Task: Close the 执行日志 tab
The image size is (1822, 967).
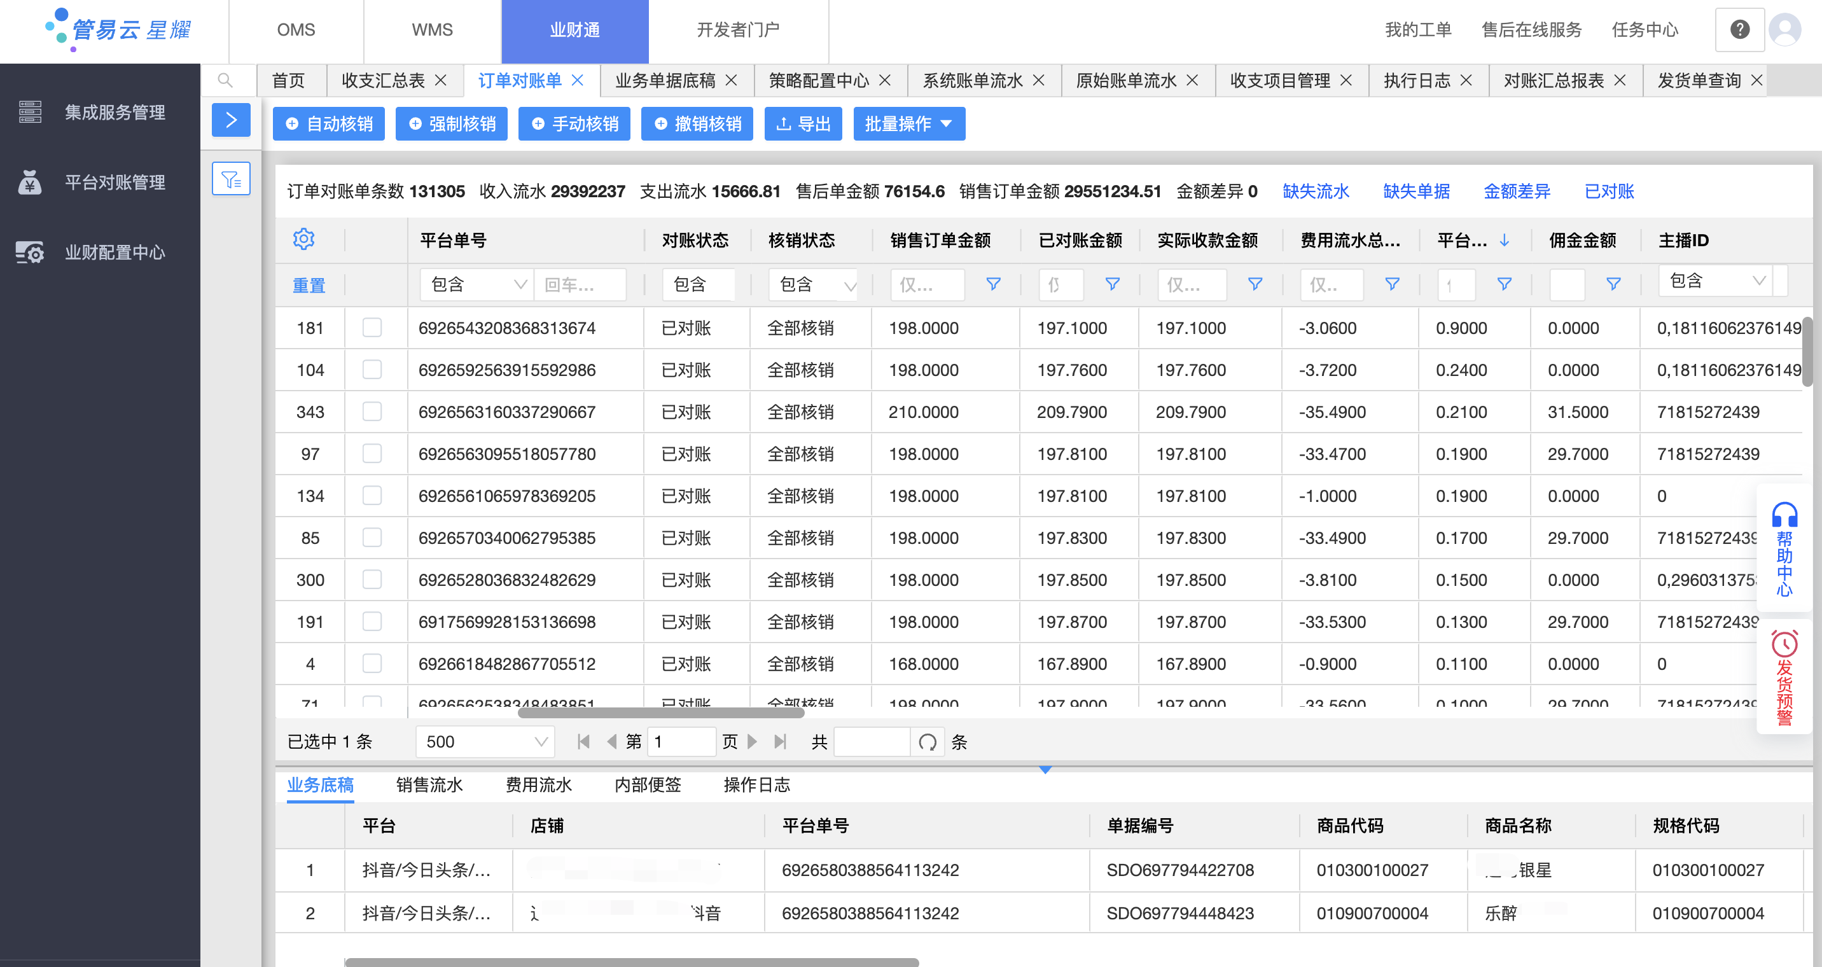Action: (1466, 81)
